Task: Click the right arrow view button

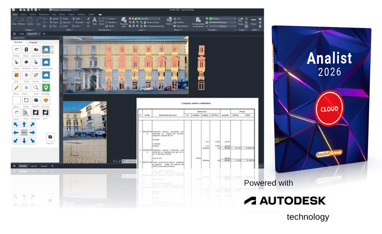Action: tap(32, 133)
